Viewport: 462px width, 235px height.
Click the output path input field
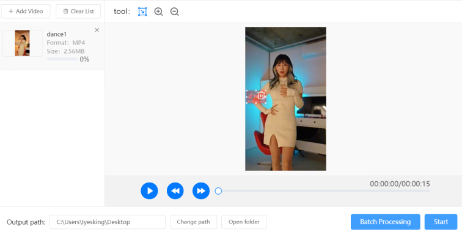[x=108, y=222]
